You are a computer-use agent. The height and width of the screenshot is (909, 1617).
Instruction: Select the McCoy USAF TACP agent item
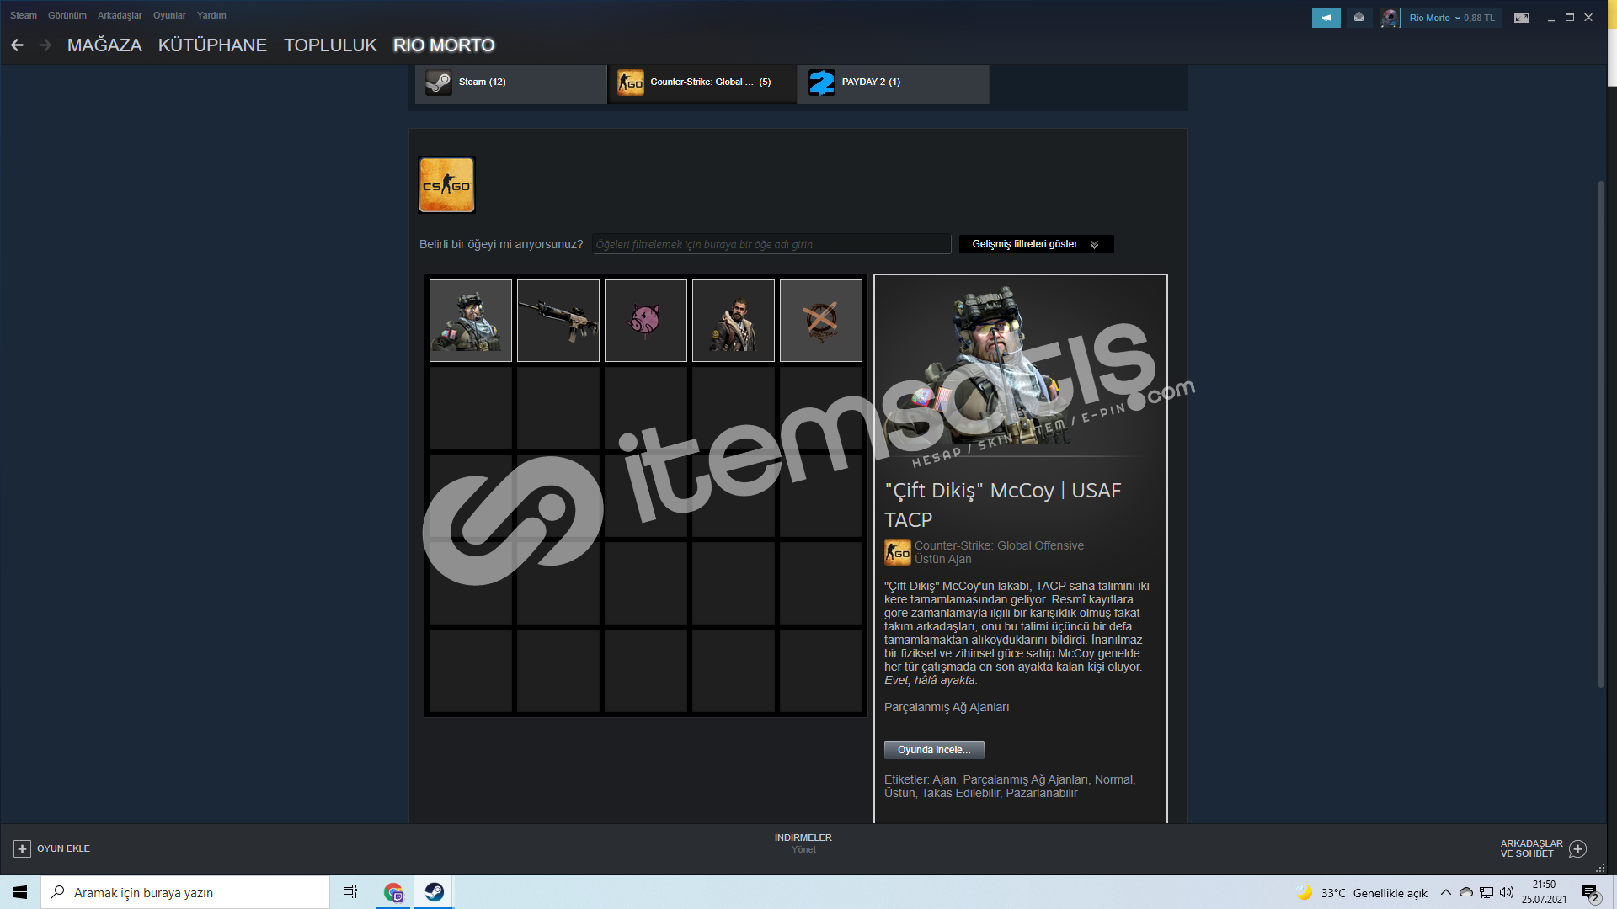pyautogui.click(x=471, y=321)
